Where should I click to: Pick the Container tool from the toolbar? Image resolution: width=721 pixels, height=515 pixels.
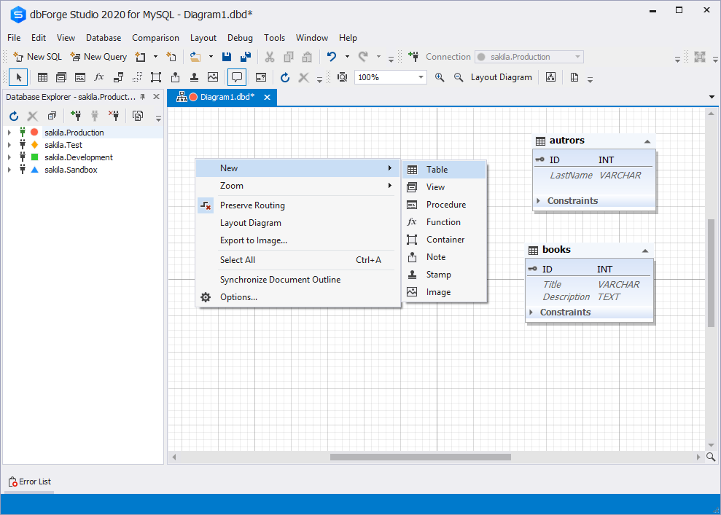coord(156,77)
